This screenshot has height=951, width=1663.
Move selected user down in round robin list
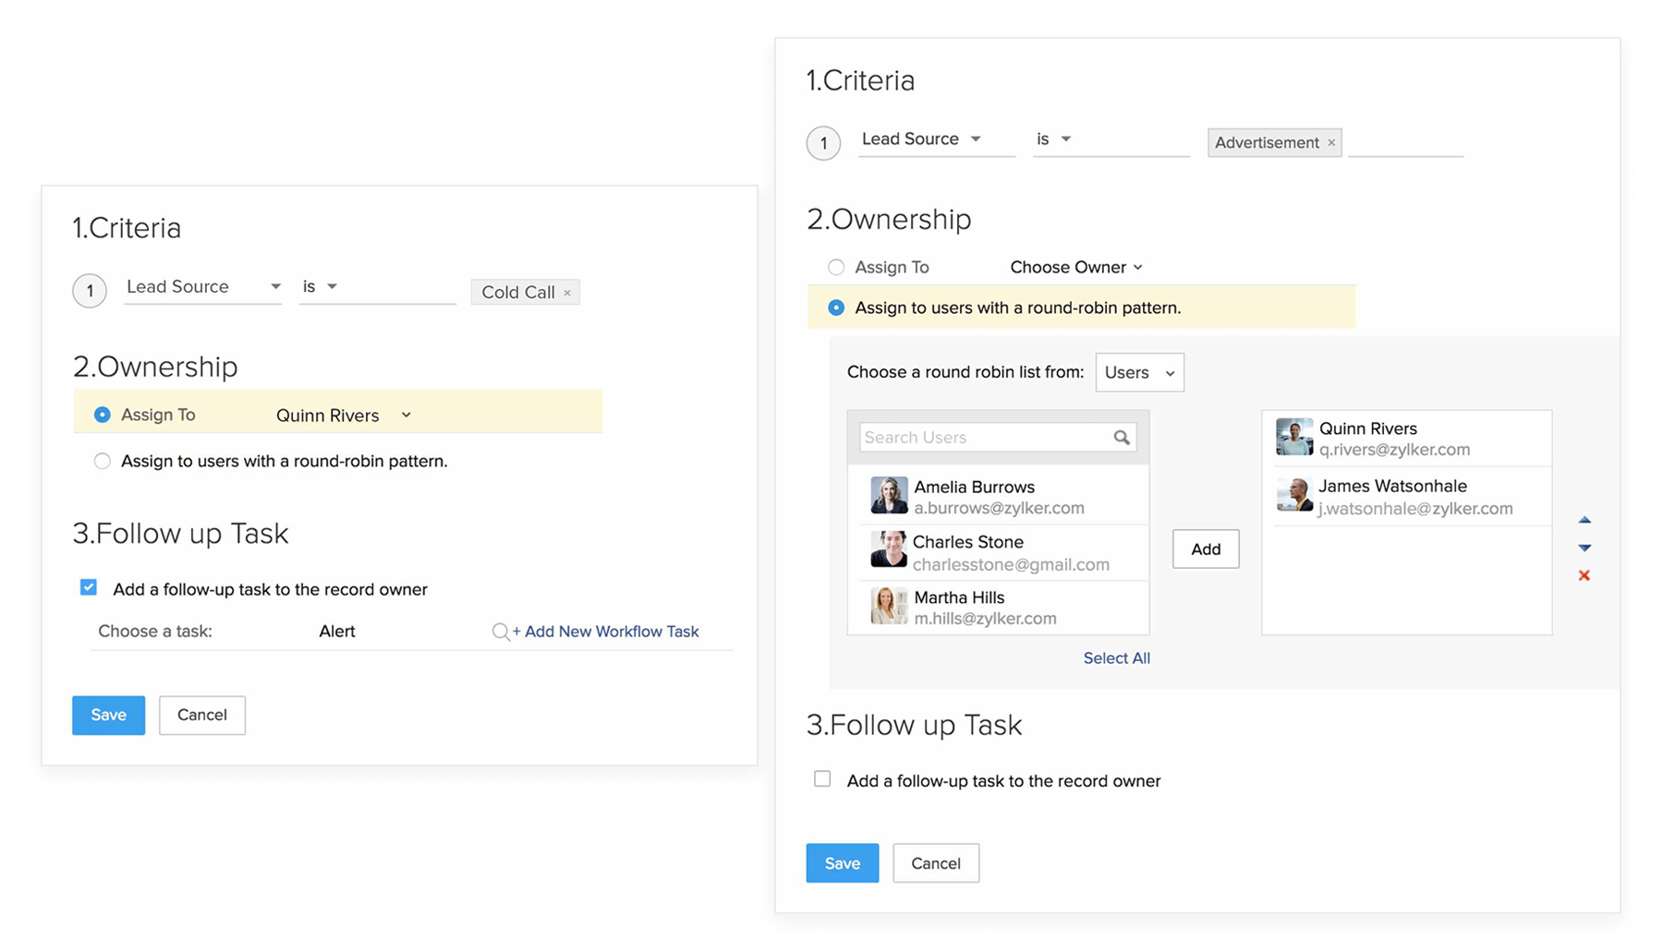[x=1584, y=548]
